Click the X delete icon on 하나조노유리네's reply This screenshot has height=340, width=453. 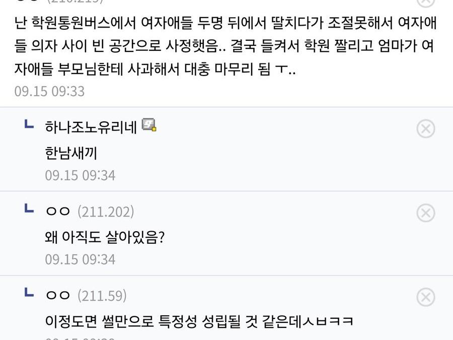pyautogui.click(x=426, y=129)
